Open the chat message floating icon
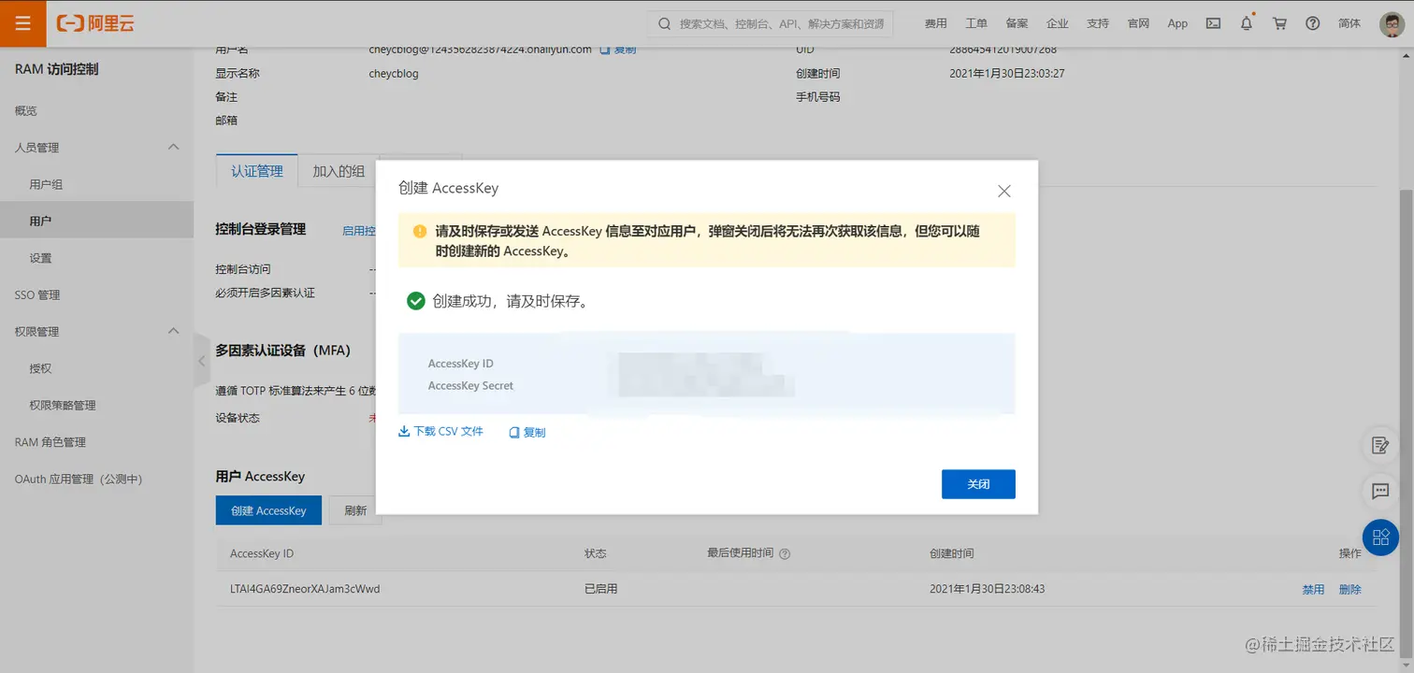The width and height of the screenshot is (1414, 673). point(1380,491)
